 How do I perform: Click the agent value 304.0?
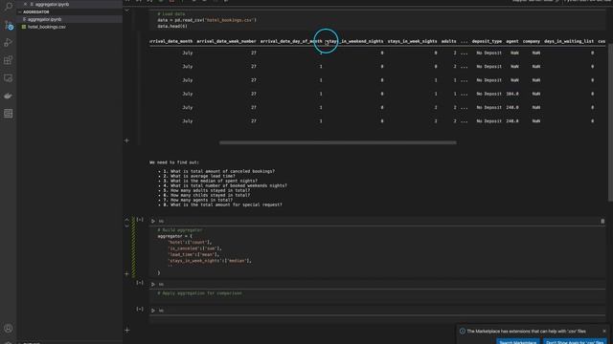pos(512,94)
